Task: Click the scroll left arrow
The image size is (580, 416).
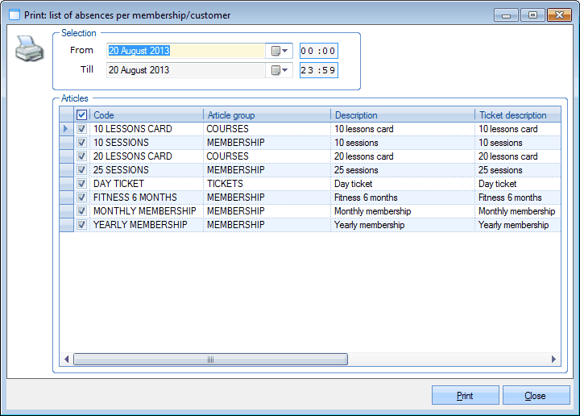Action: coord(67,360)
